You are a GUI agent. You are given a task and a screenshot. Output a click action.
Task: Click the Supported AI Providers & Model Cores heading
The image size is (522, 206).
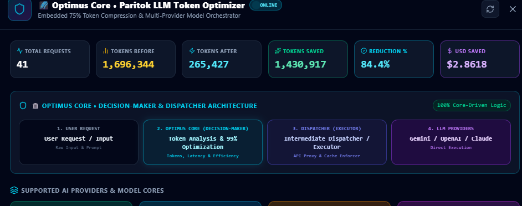tap(93, 190)
